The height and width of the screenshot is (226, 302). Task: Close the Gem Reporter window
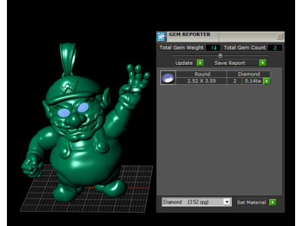[x=280, y=36]
